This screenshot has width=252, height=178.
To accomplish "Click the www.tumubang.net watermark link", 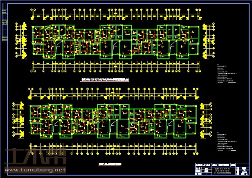I will [x=34, y=170].
